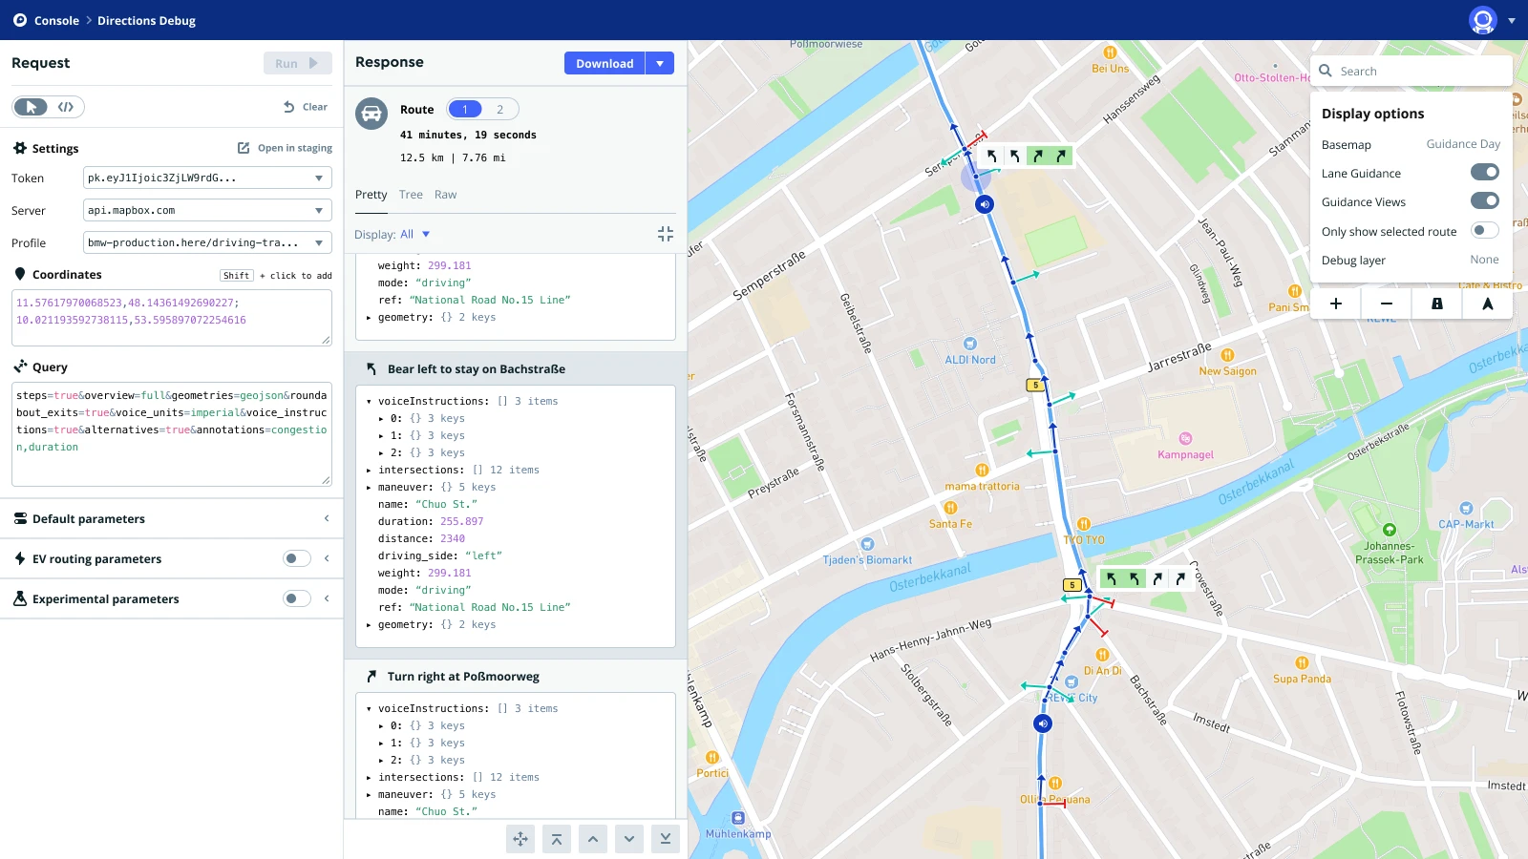Disable Lane Guidance

[x=1485, y=172]
